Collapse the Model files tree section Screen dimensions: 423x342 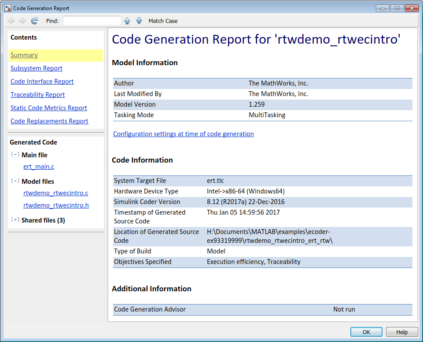(x=15, y=181)
